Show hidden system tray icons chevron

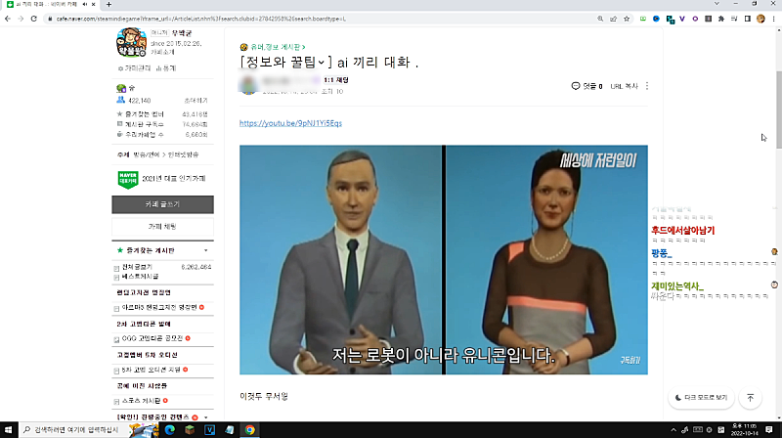coord(673,429)
